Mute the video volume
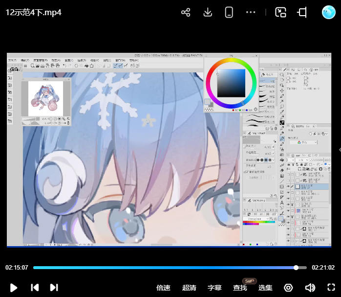The width and height of the screenshot is (341, 297). (310, 288)
